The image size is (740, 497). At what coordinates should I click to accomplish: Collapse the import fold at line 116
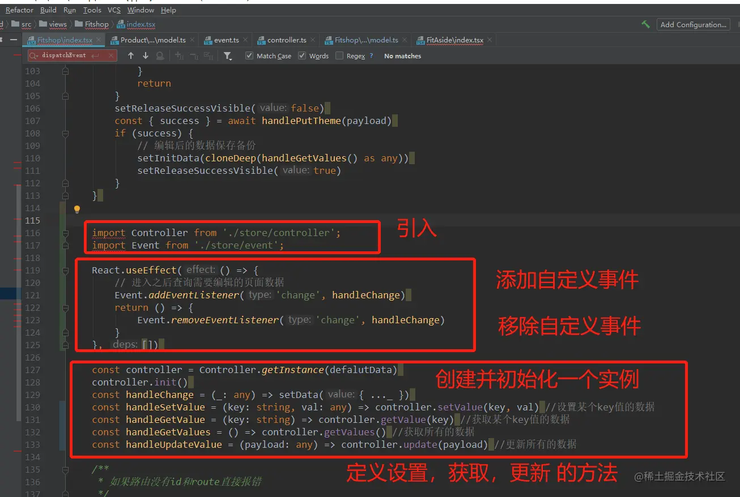click(x=65, y=233)
